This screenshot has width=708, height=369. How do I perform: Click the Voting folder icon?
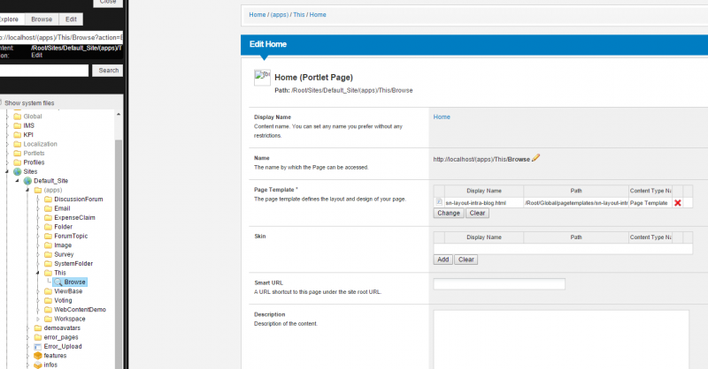(49, 300)
